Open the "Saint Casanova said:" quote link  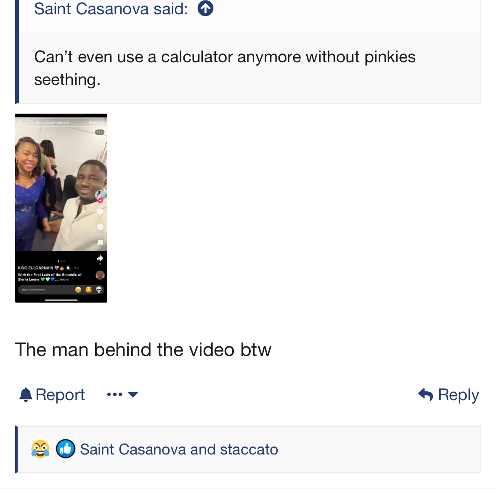(x=111, y=8)
